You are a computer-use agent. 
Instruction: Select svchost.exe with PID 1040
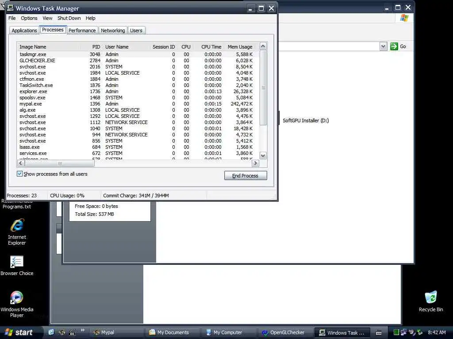[x=138, y=128]
